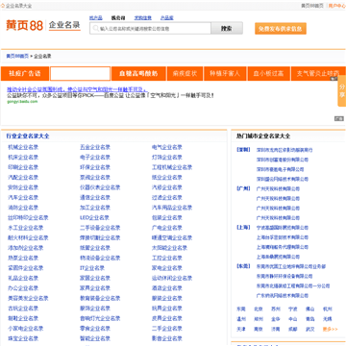Screen dimensions: 346x346
Task: Click the 搜索 button
Action: 227,28
